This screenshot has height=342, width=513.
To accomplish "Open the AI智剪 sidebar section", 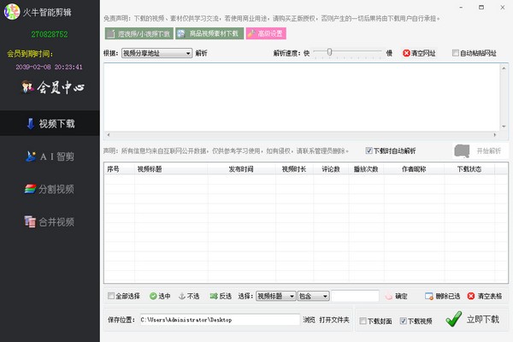I will point(50,156).
